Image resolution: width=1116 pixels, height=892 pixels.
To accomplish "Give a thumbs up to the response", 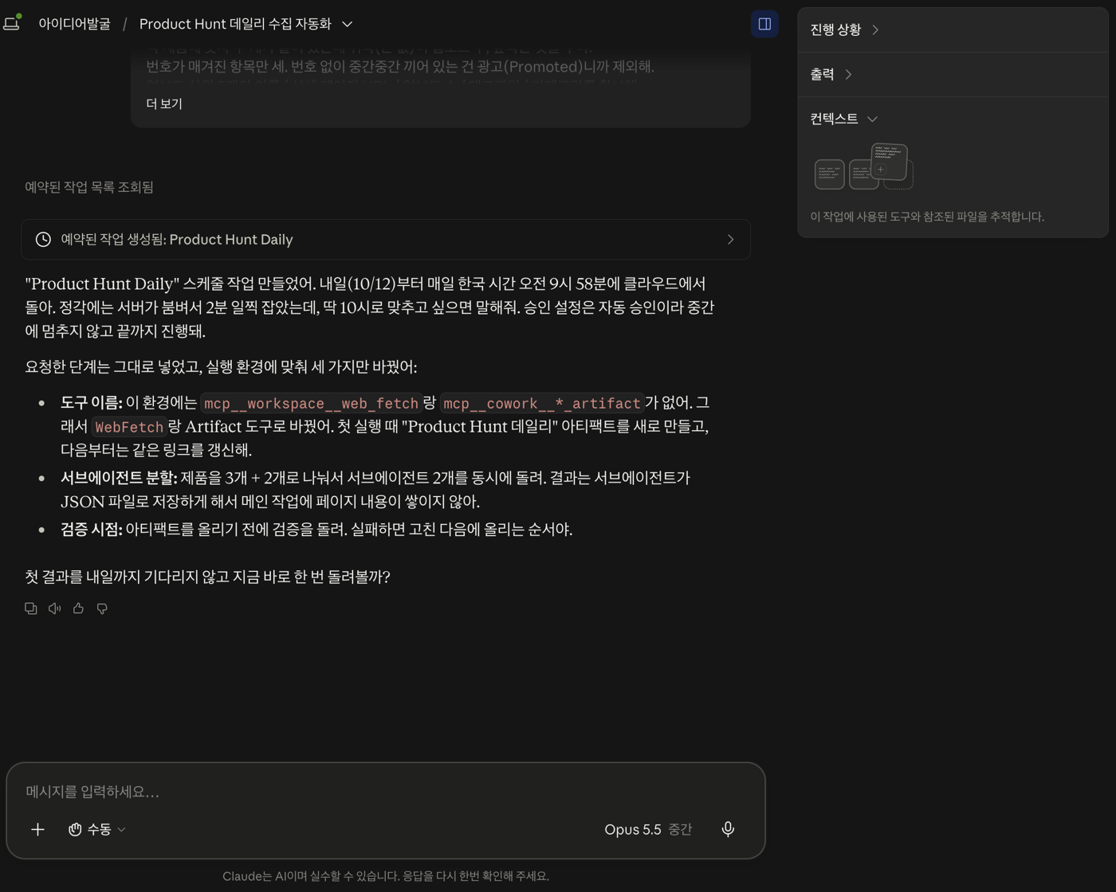I will [x=78, y=608].
